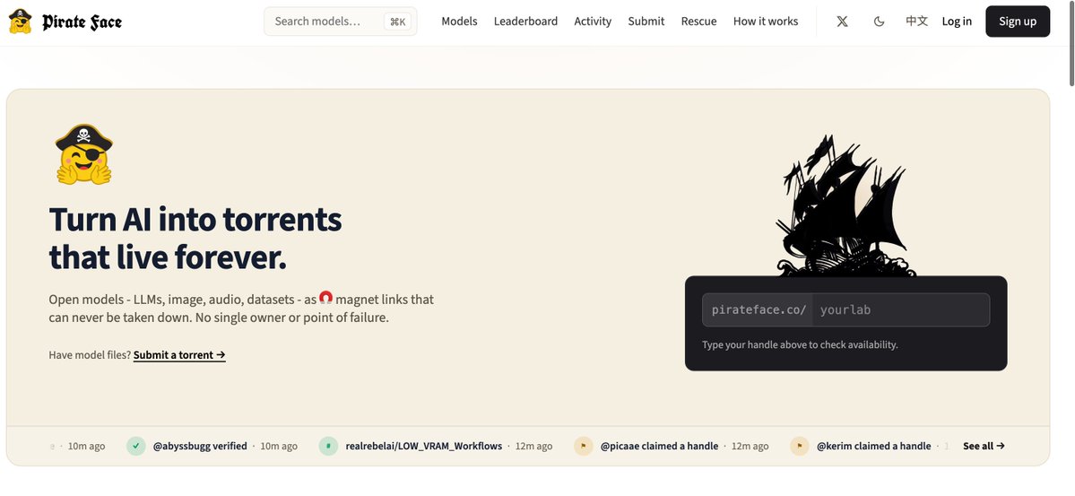This screenshot has height=496, width=1075.
Task: Click the Log in link
Action: point(957,22)
